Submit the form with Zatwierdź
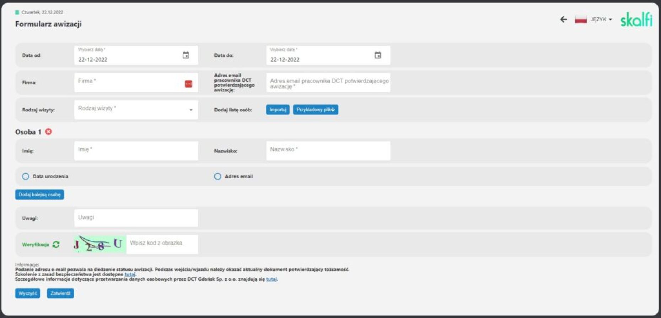This screenshot has width=661, height=318. tap(60, 293)
